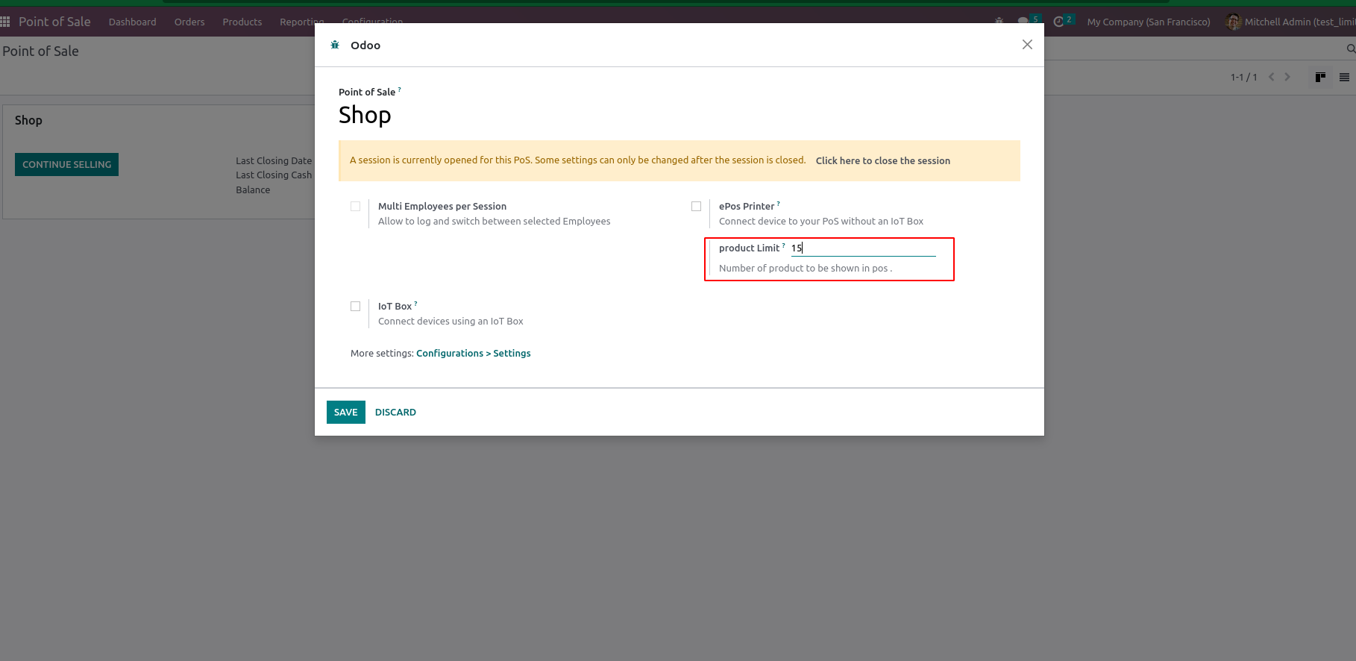The height and width of the screenshot is (661, 1356).
Task: Discard the Shop settings changes
Action: pos(395,413)
